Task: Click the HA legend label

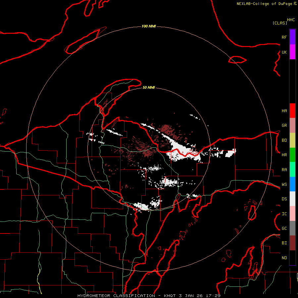Action: click(284, 111)
